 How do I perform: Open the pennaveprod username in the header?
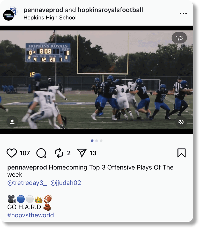43,10
